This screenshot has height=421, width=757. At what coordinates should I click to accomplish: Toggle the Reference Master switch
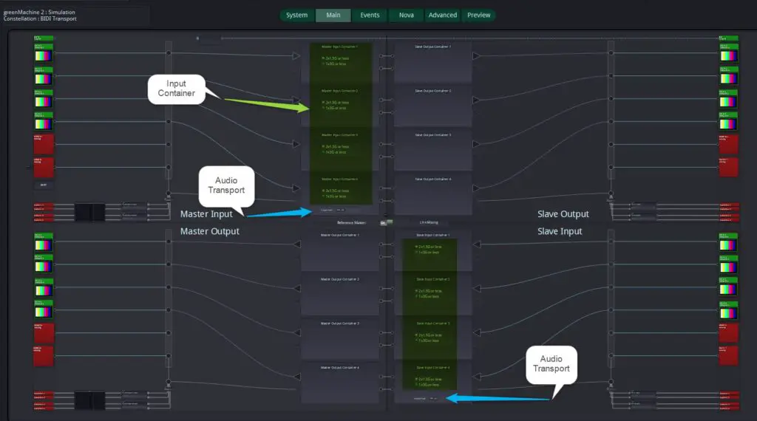386,222
